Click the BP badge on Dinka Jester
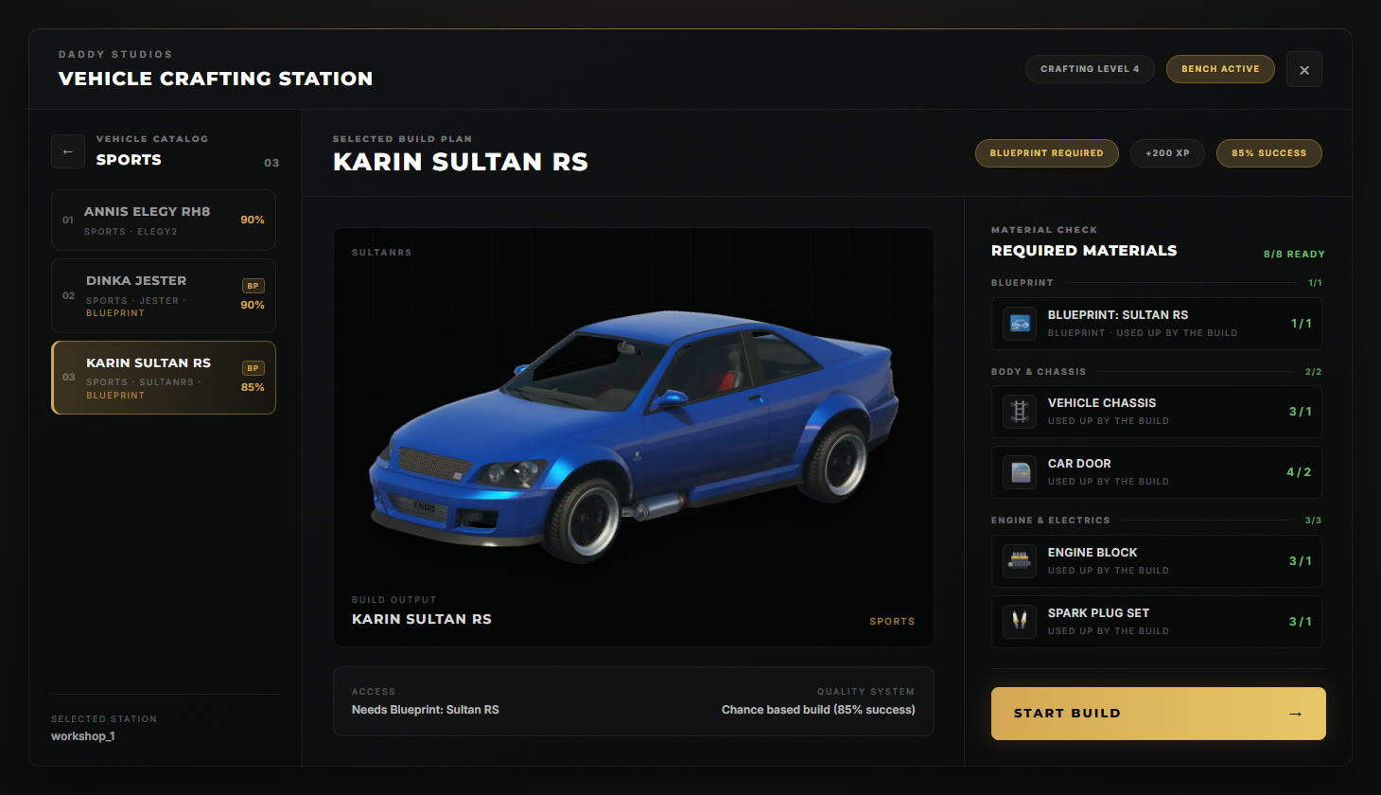Screen dimensions: 1381x795 (x=253, y=286)
